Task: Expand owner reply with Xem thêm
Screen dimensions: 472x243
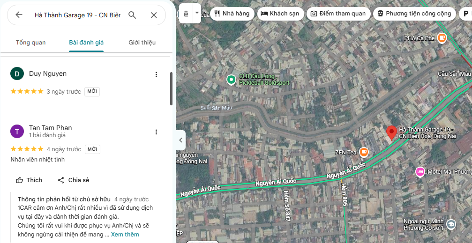Action: pyautogui.click(x=125, y=234)
